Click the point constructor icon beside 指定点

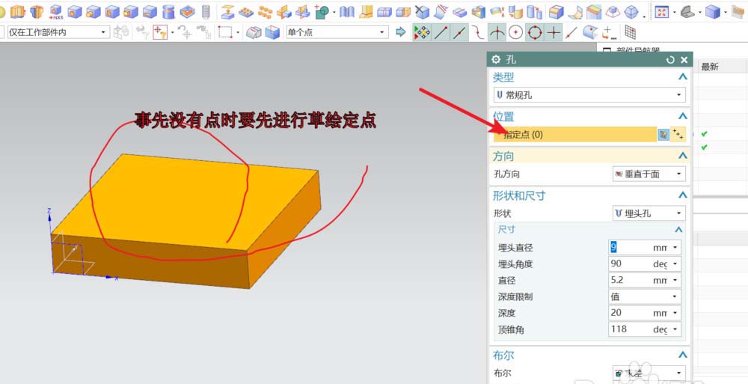(x=678, y=135)
